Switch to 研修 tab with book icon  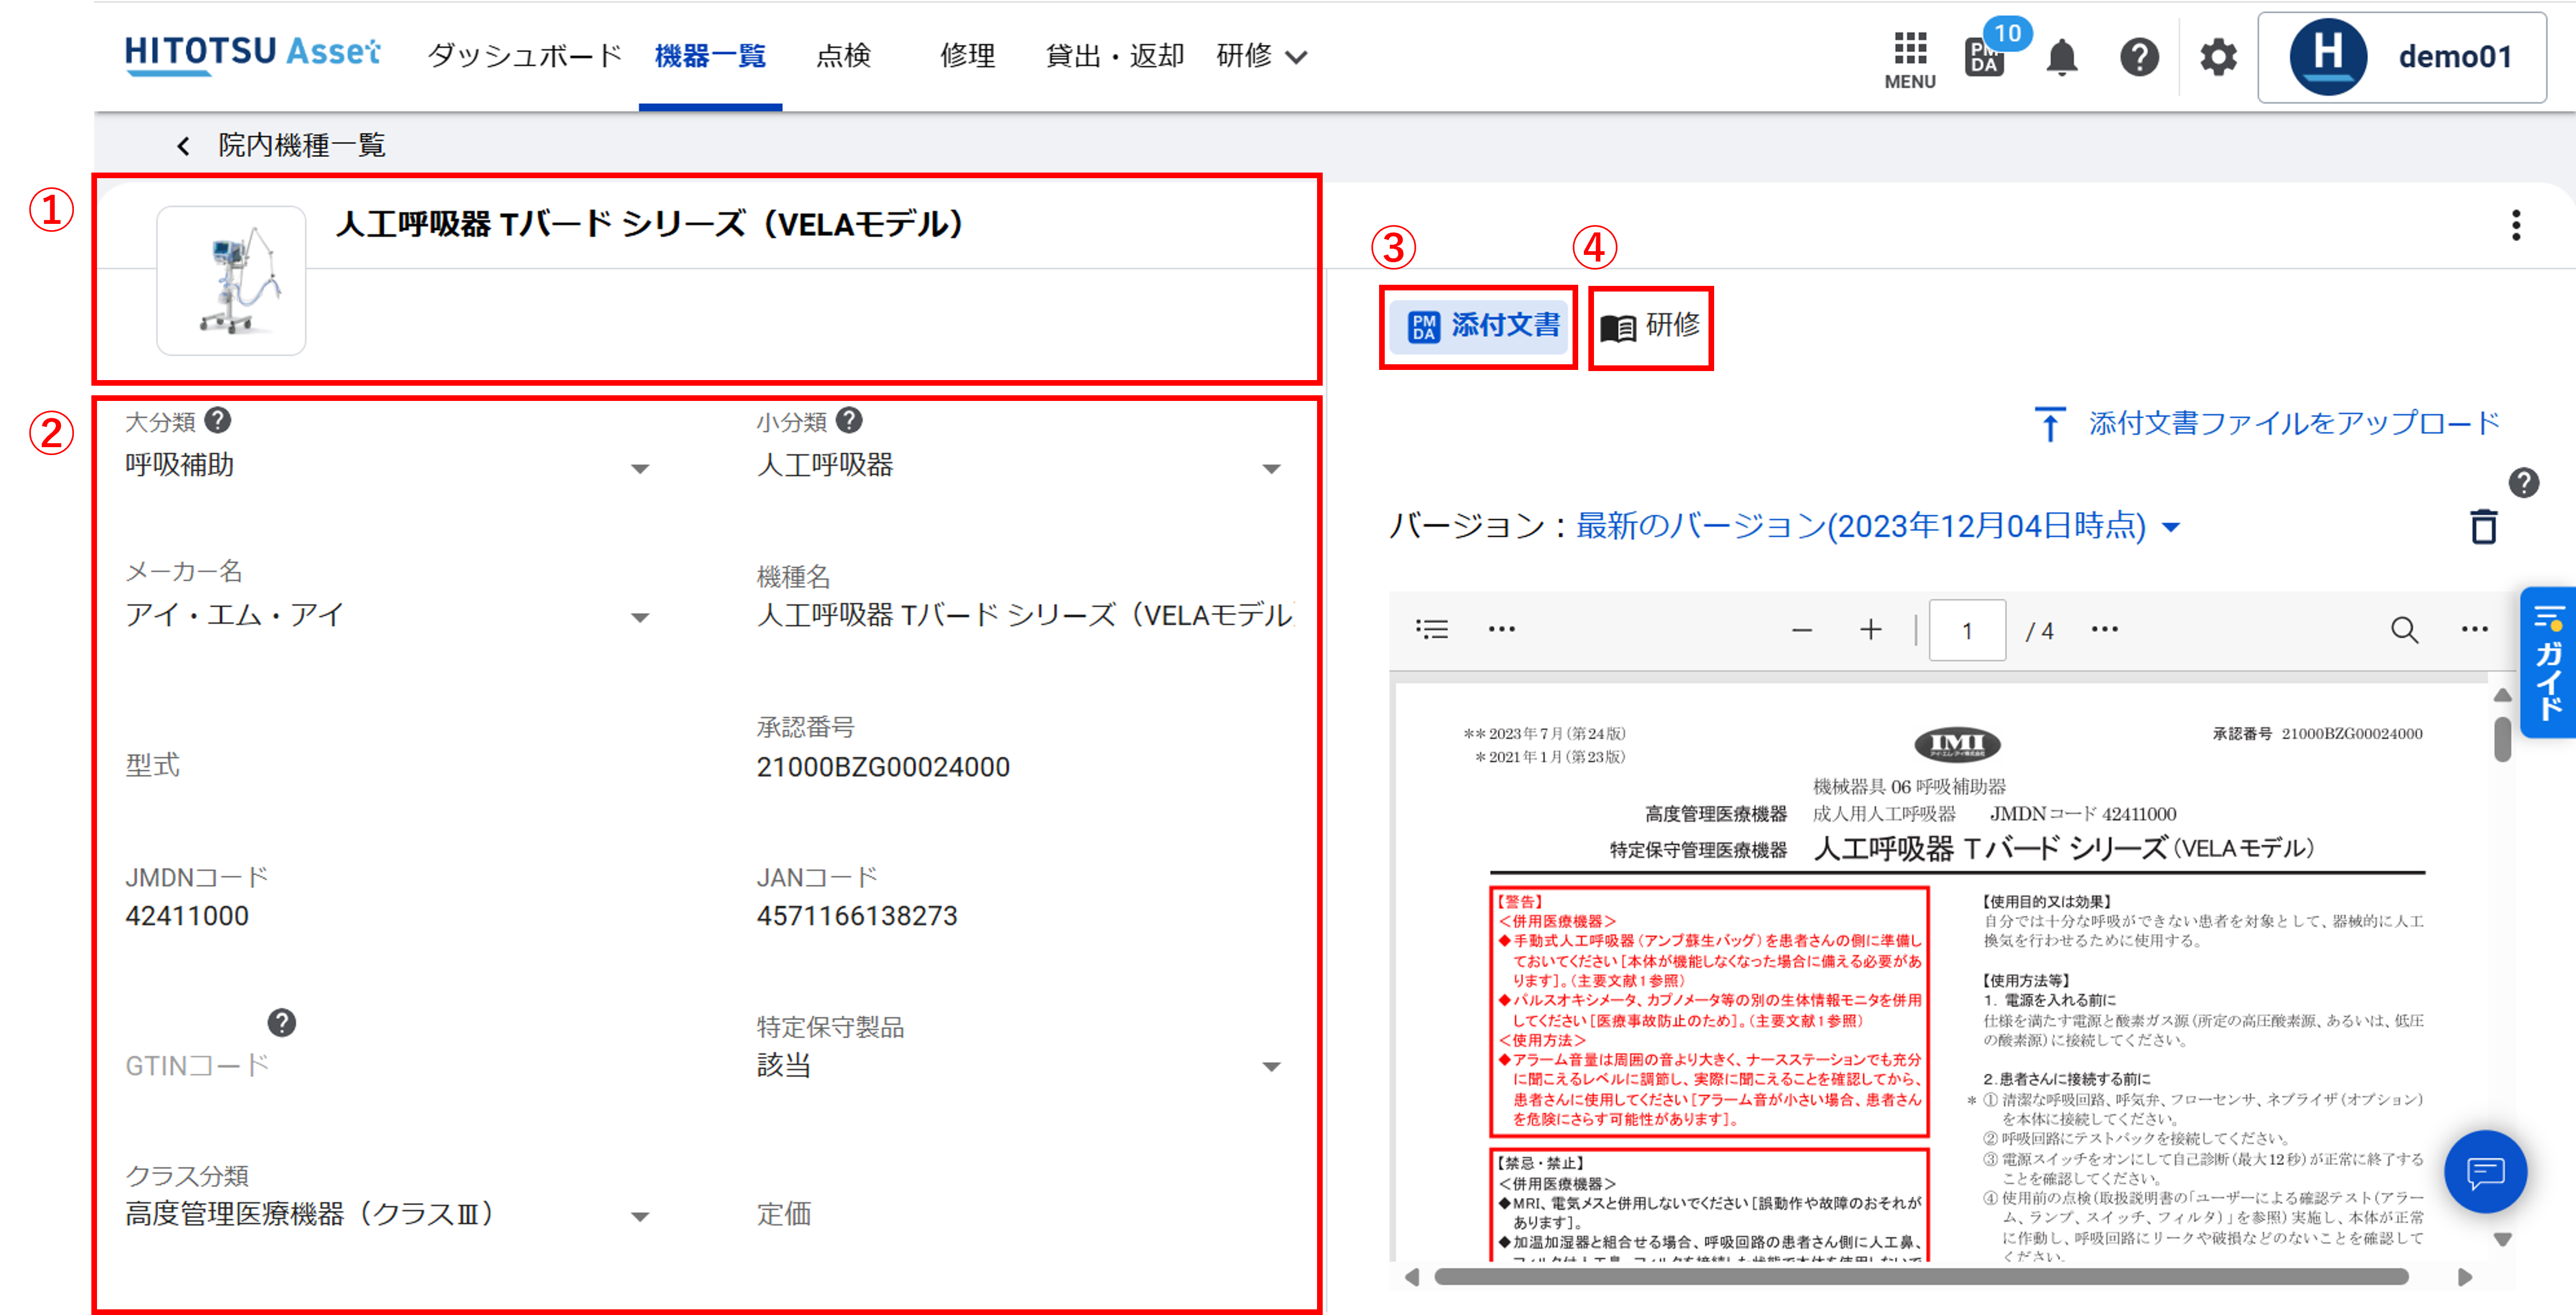1651,326
